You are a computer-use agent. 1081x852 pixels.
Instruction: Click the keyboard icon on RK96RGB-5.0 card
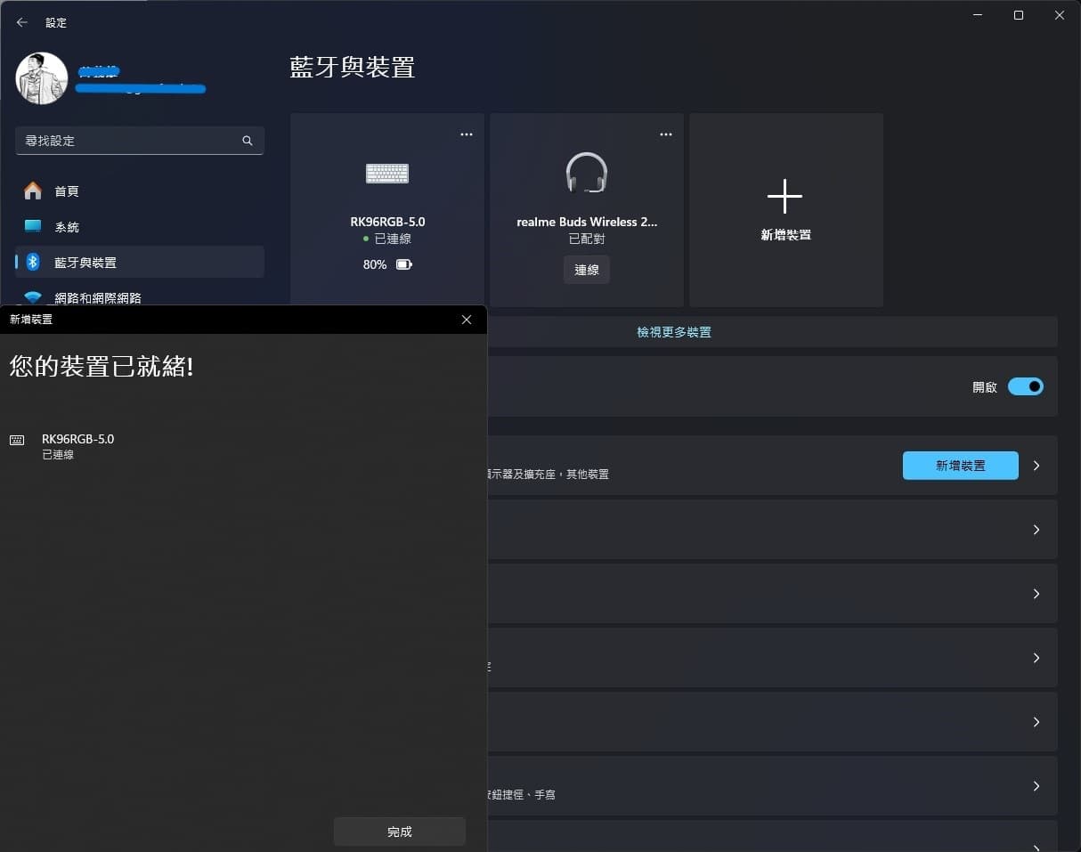(x=387, y=174)
